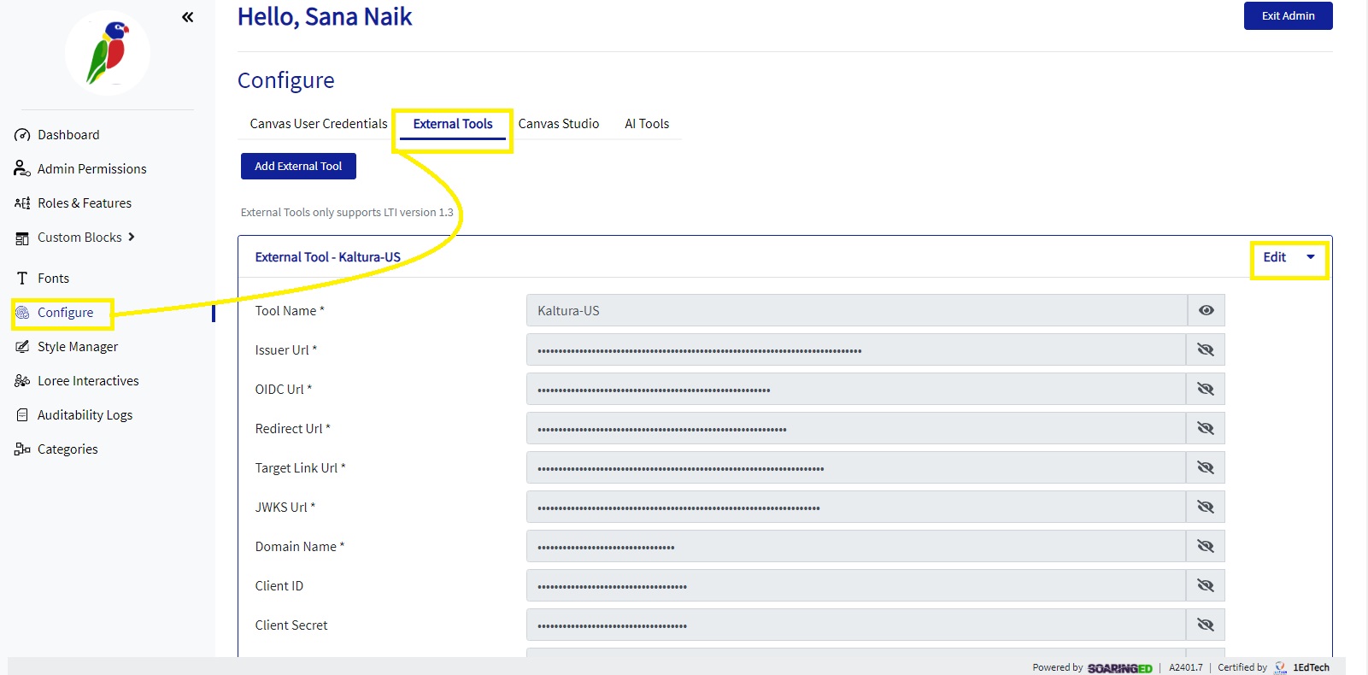
Task: Open Admin Permissions from the sidebar
Action: (92, 169)
